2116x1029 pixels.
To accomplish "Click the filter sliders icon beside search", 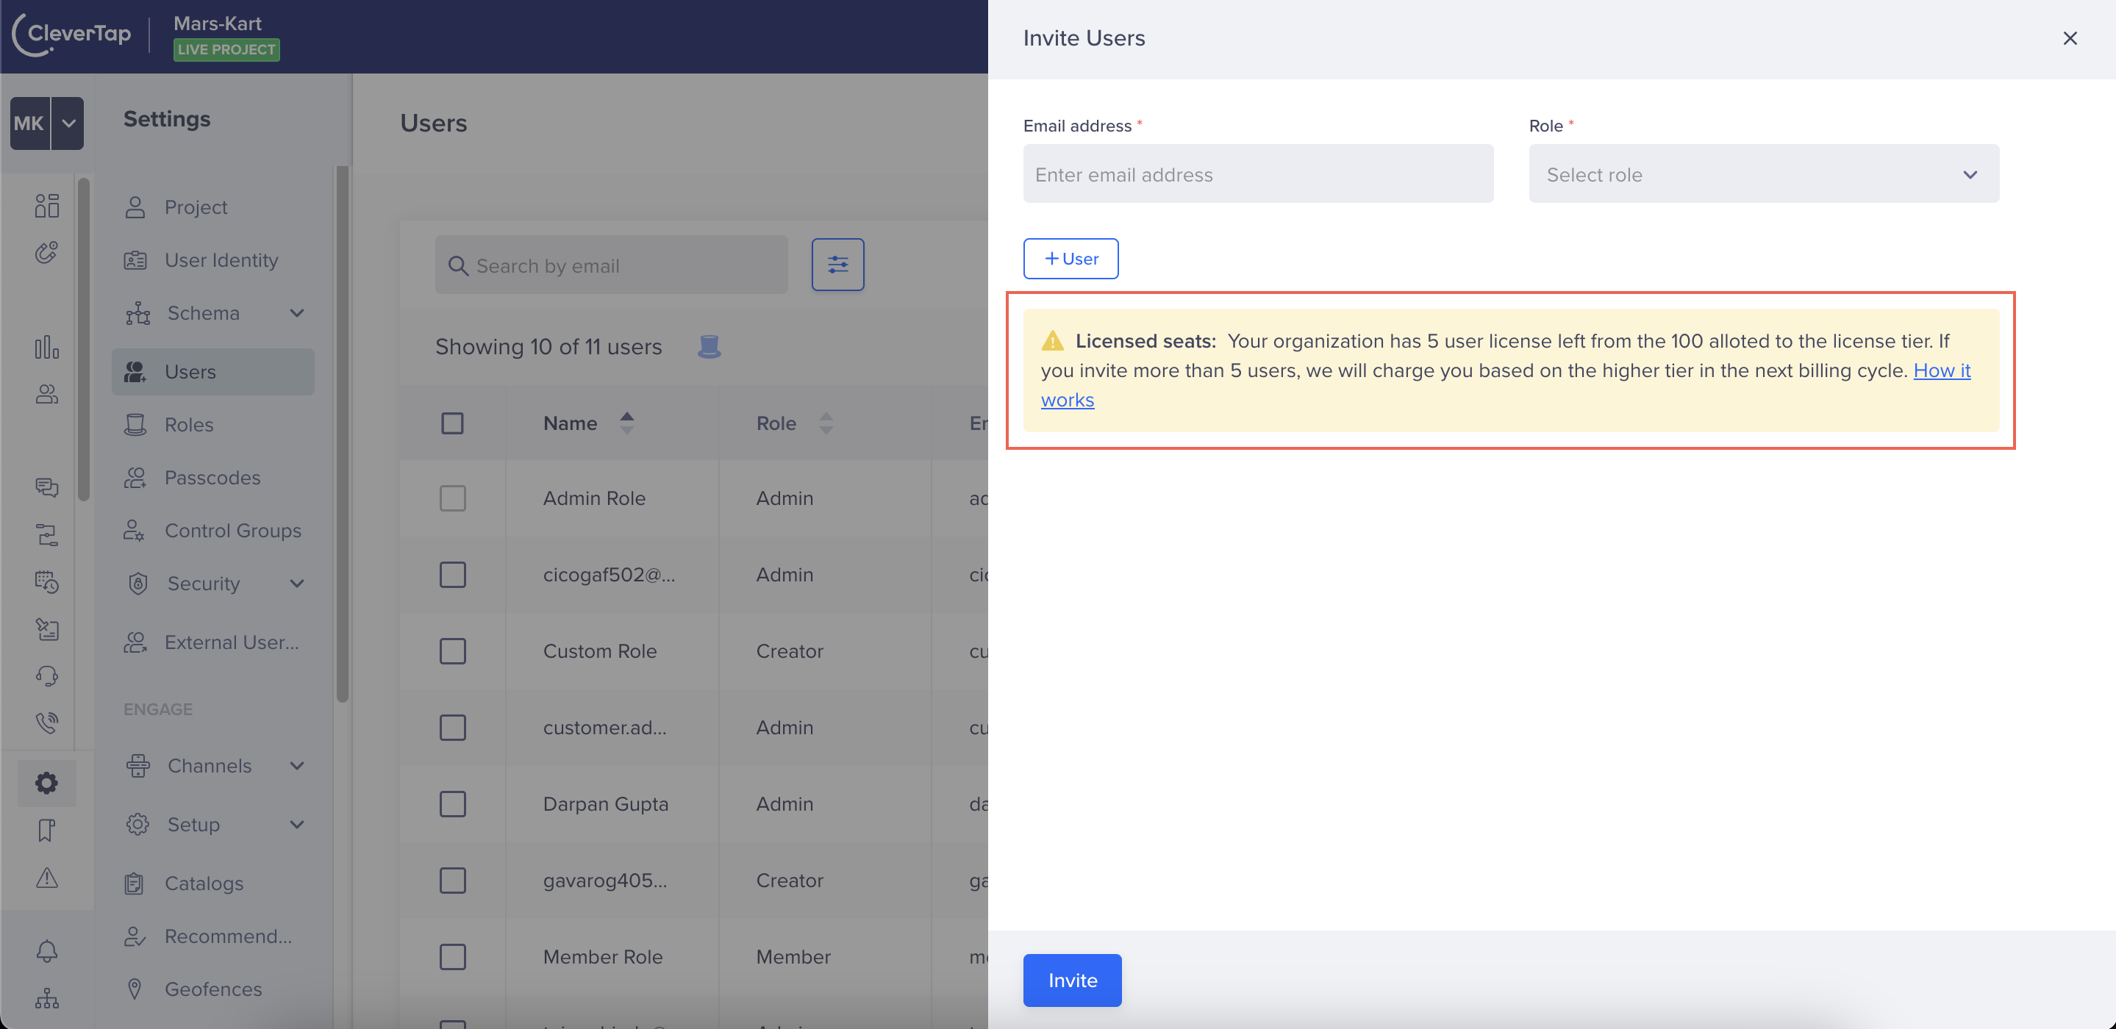I will coord(837,265).
